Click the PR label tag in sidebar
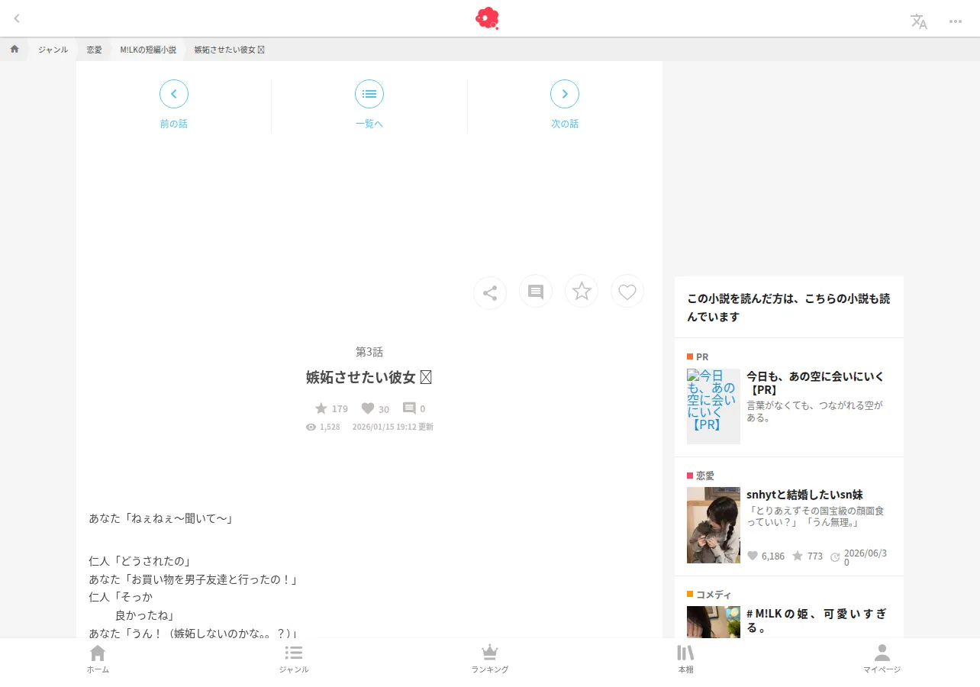The image size is (980, 687). point(698,356)
